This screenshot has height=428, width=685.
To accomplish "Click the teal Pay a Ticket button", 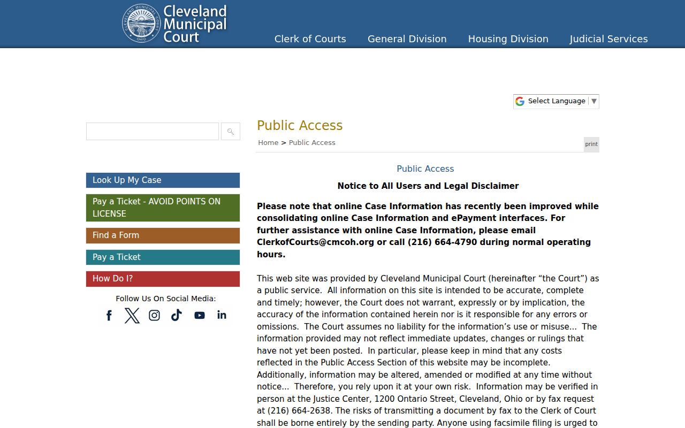I will [x=163, y=257].
